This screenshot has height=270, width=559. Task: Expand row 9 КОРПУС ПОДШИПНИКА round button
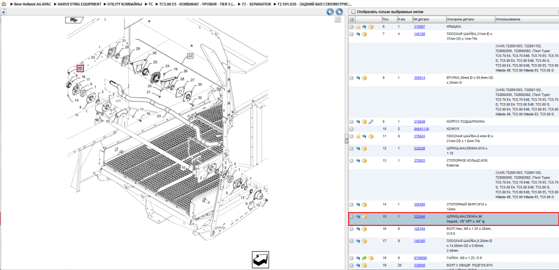click(352, 122)
